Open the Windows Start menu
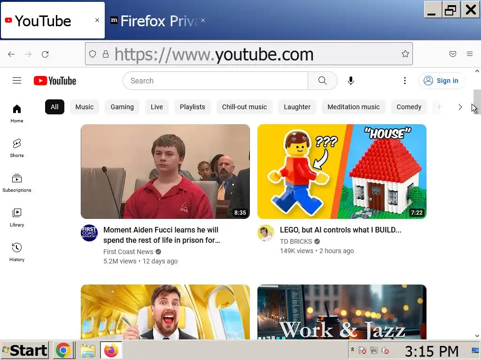Viewport: 481px width, 360px height. (24, 350)
